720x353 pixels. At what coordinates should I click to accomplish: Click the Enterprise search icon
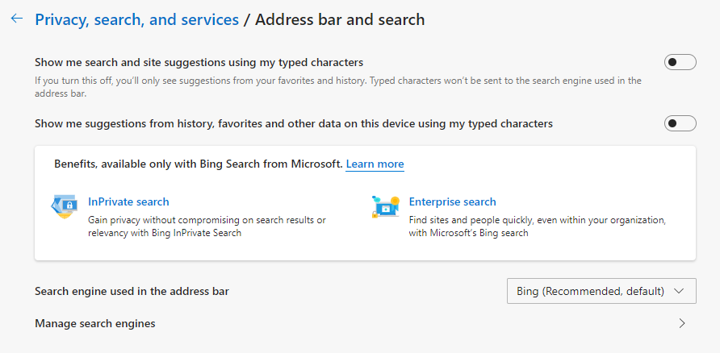pyautogui.click(x=385, y=206)
